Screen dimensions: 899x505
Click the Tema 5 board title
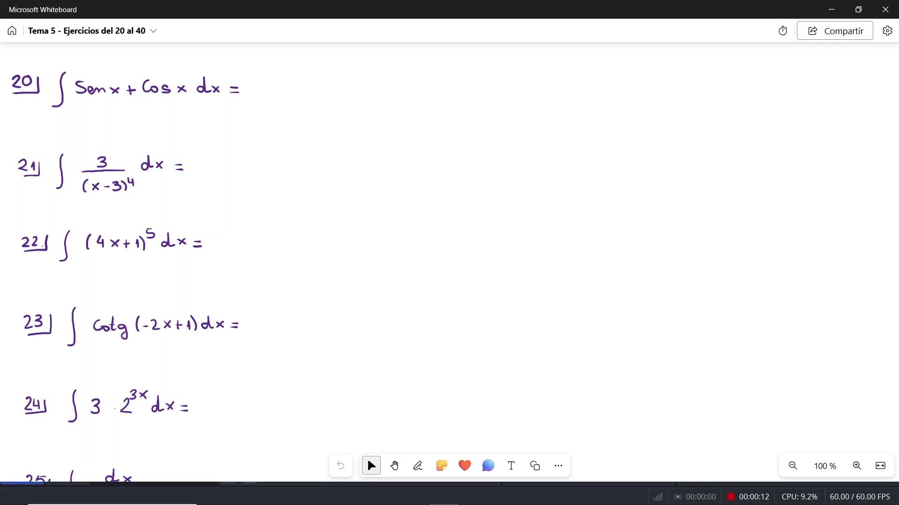click(87, 31)
